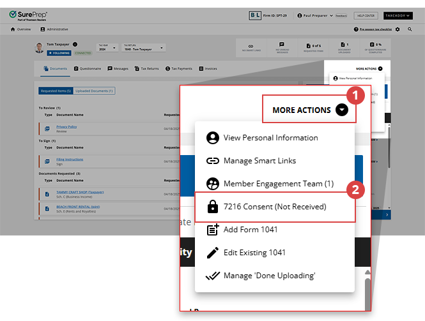Open settings via the gear icon
425x321 pixels.
(x=398, y=29)
